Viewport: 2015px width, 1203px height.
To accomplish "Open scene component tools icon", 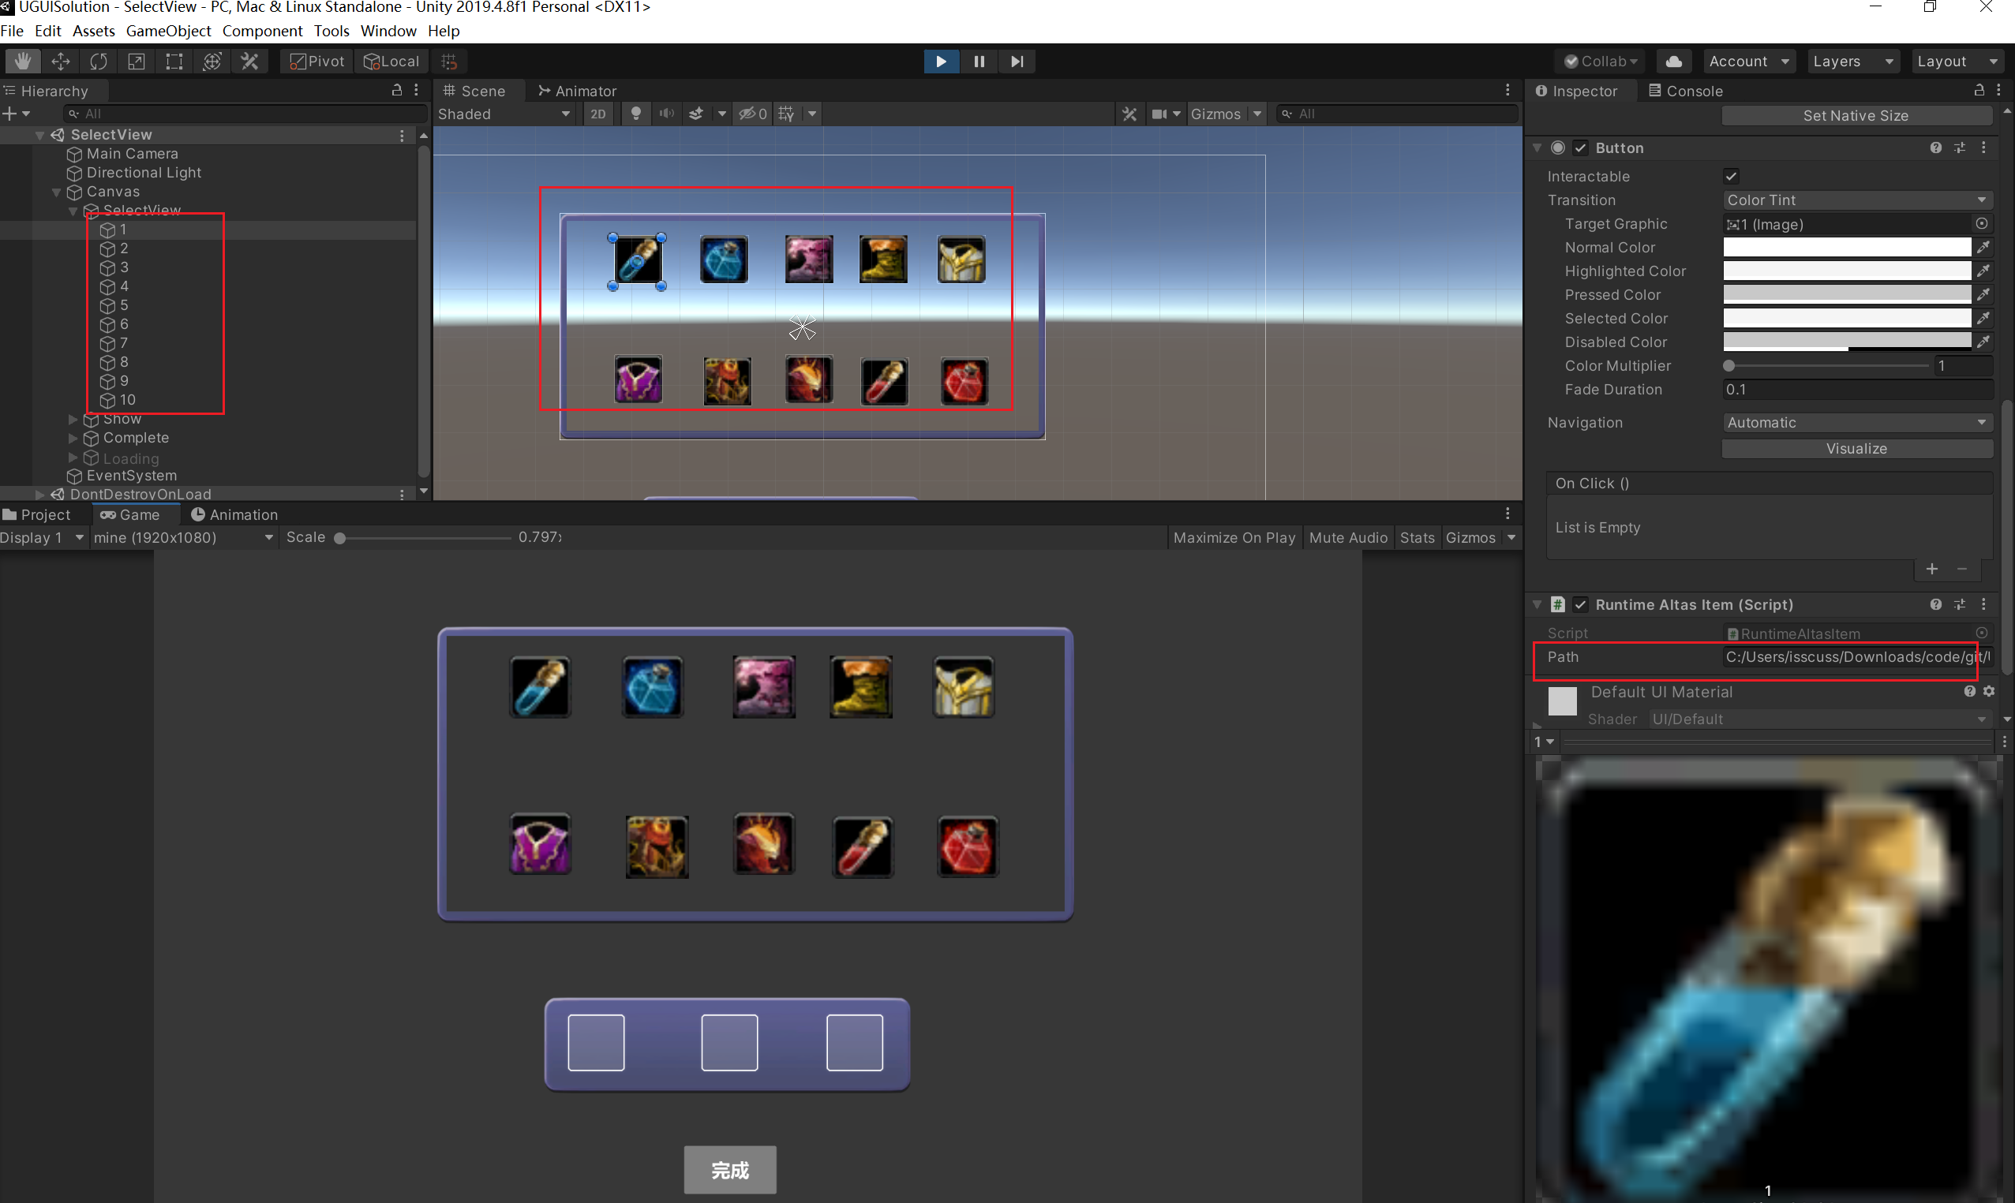I will [x=1129, y=114].
